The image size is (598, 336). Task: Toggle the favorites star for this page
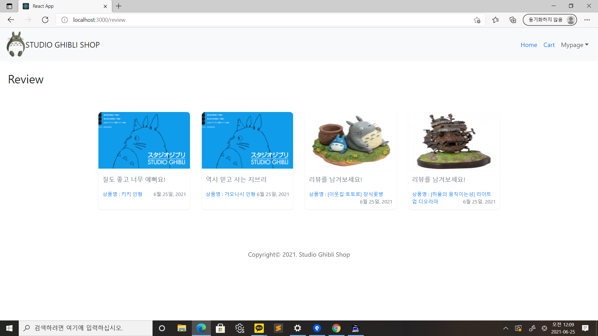(477, 20)
